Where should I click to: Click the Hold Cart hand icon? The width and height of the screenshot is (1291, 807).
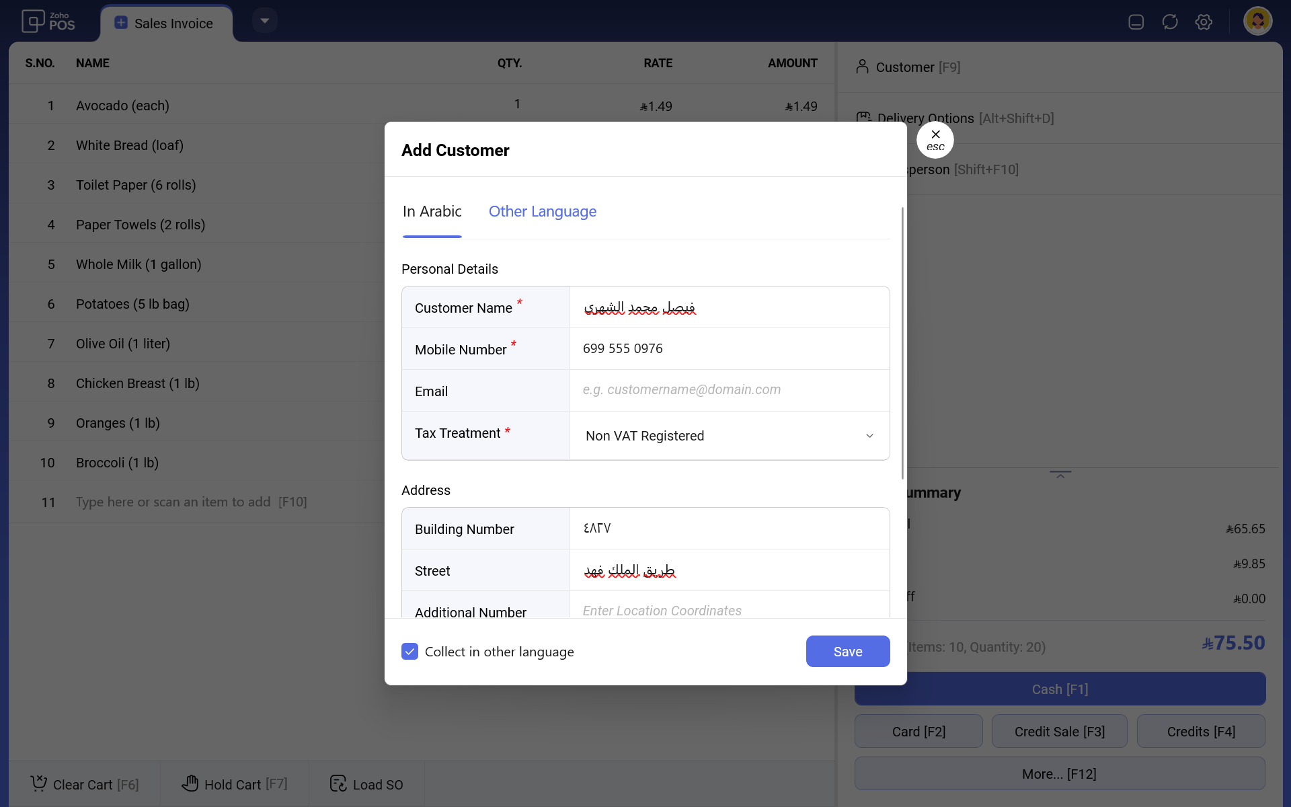190,783
